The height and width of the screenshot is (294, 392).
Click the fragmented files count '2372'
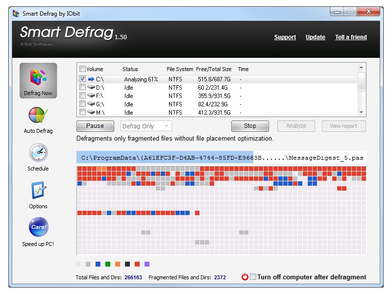pyautogui.click(x=220, y=277)
